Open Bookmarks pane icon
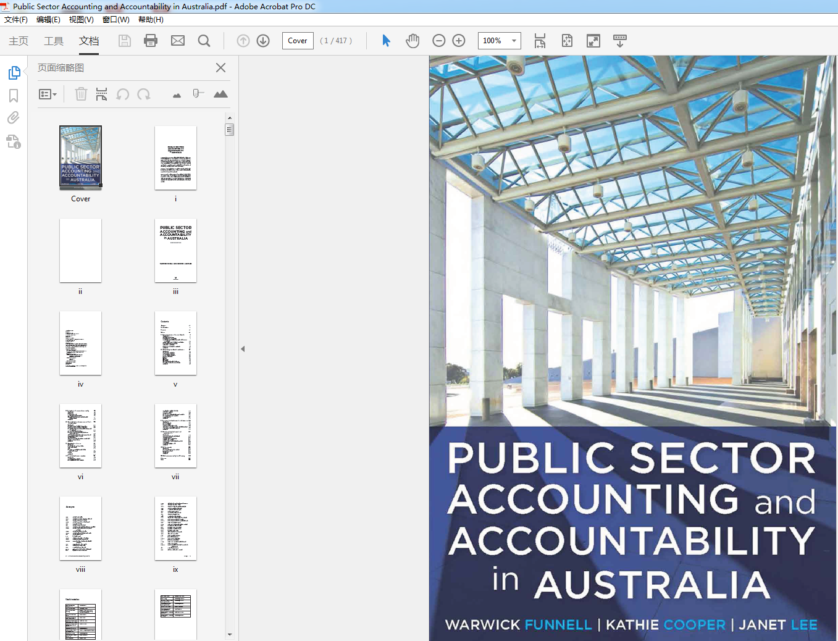The height and width of the screenshot is (641, 838). tap(14, 96)
